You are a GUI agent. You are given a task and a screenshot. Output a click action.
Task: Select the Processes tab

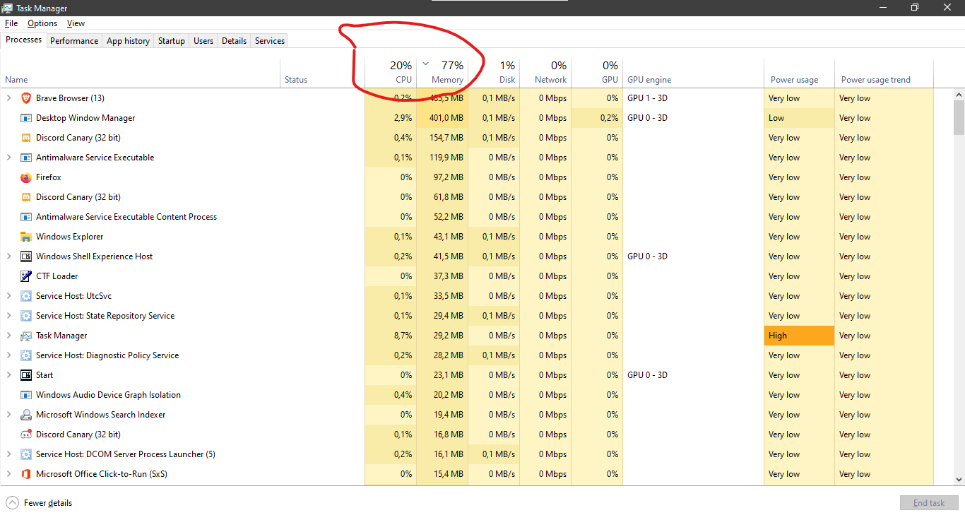pyautogui.click(x=24, y=40)
